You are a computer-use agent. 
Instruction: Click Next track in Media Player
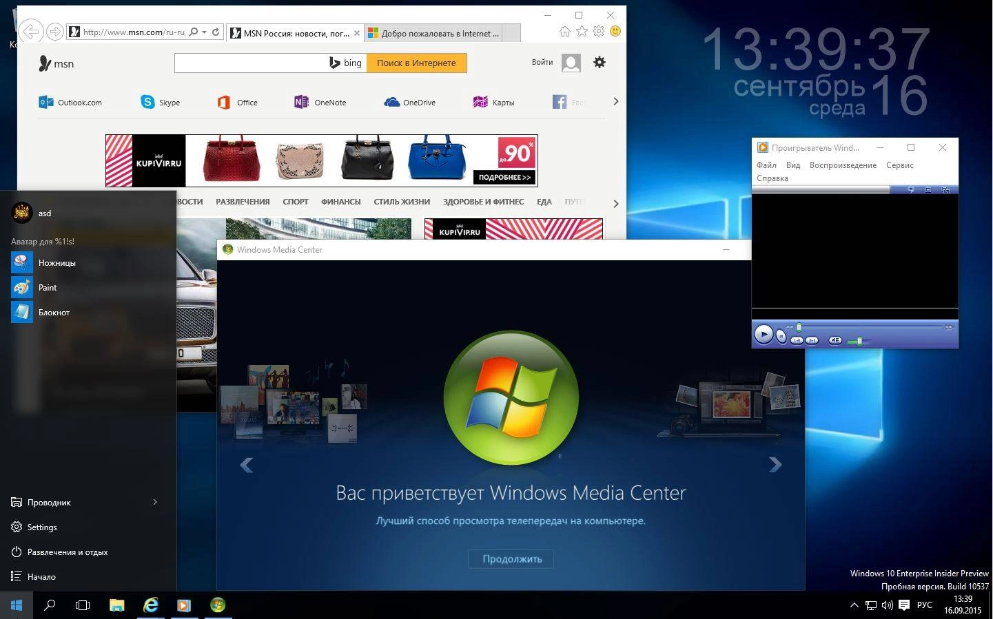coord(812,340)
